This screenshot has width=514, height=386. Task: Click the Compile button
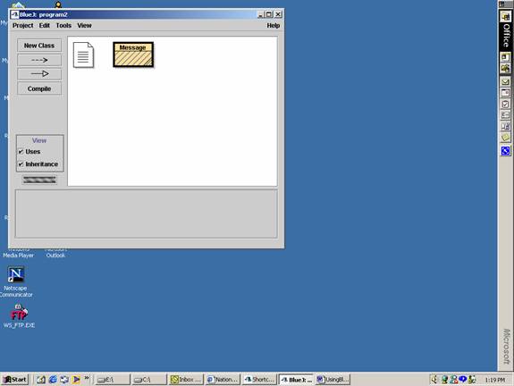pos(39,88)
